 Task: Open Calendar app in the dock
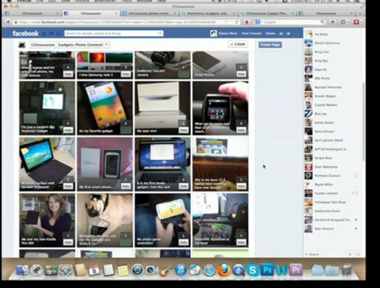94,270
